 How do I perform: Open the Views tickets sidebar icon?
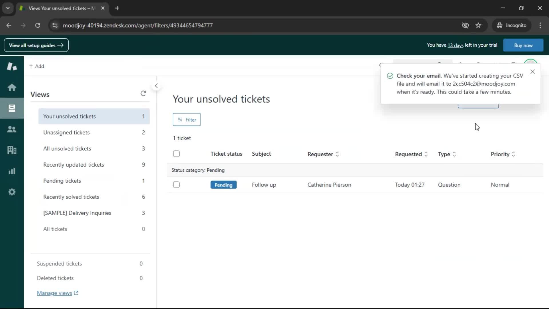[12, 108]
